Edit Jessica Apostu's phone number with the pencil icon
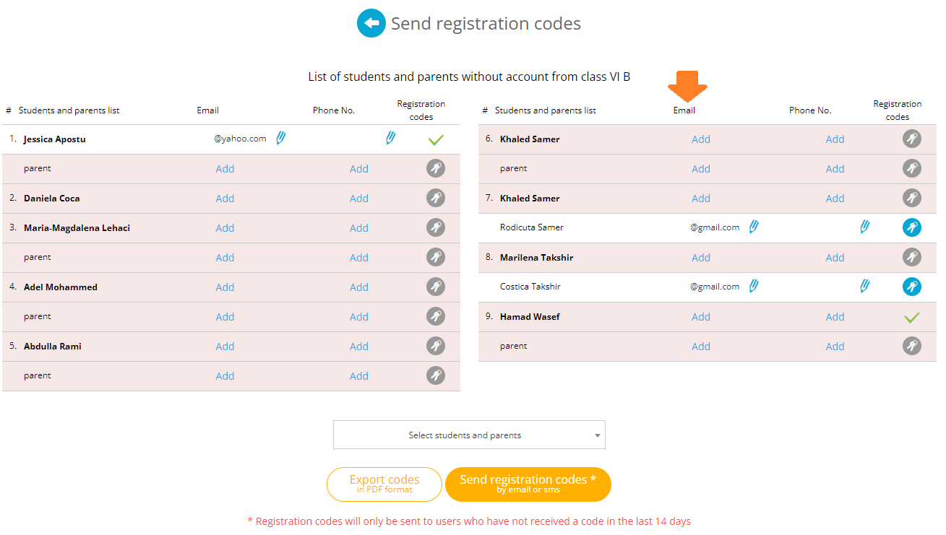 tap(391, 138)
